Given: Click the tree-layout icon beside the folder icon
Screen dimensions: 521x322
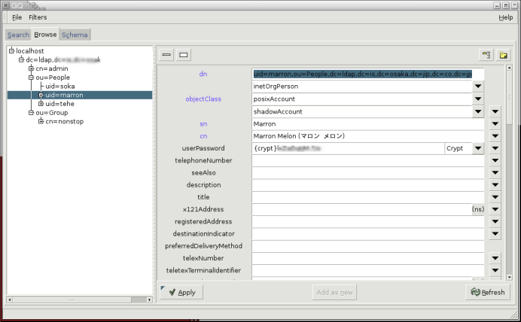Looking at the screenshot, I should pos(486,55).
